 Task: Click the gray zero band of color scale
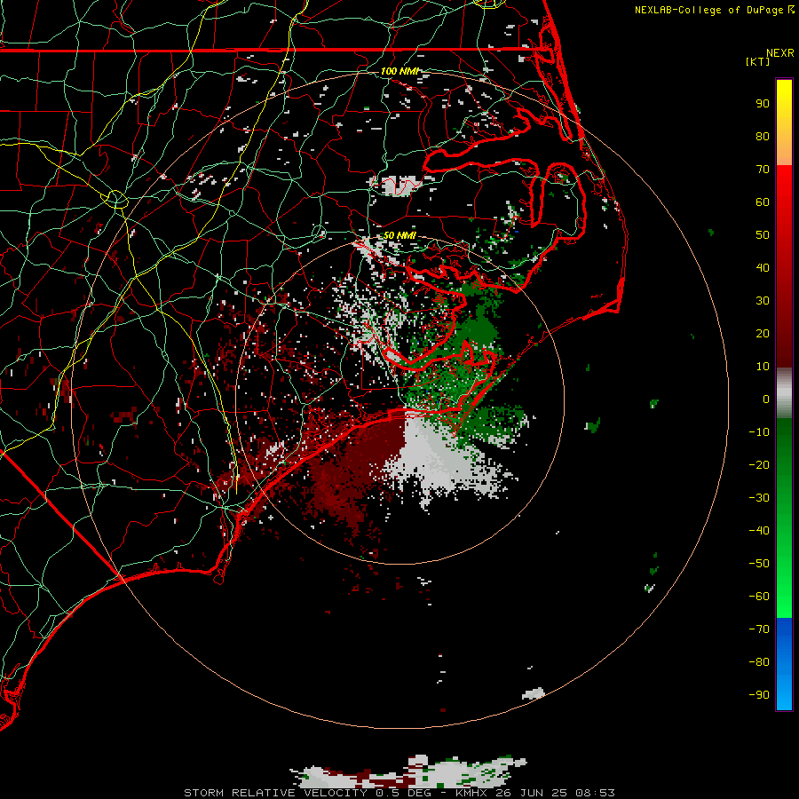pyautogui.click(x=784, y=393)
